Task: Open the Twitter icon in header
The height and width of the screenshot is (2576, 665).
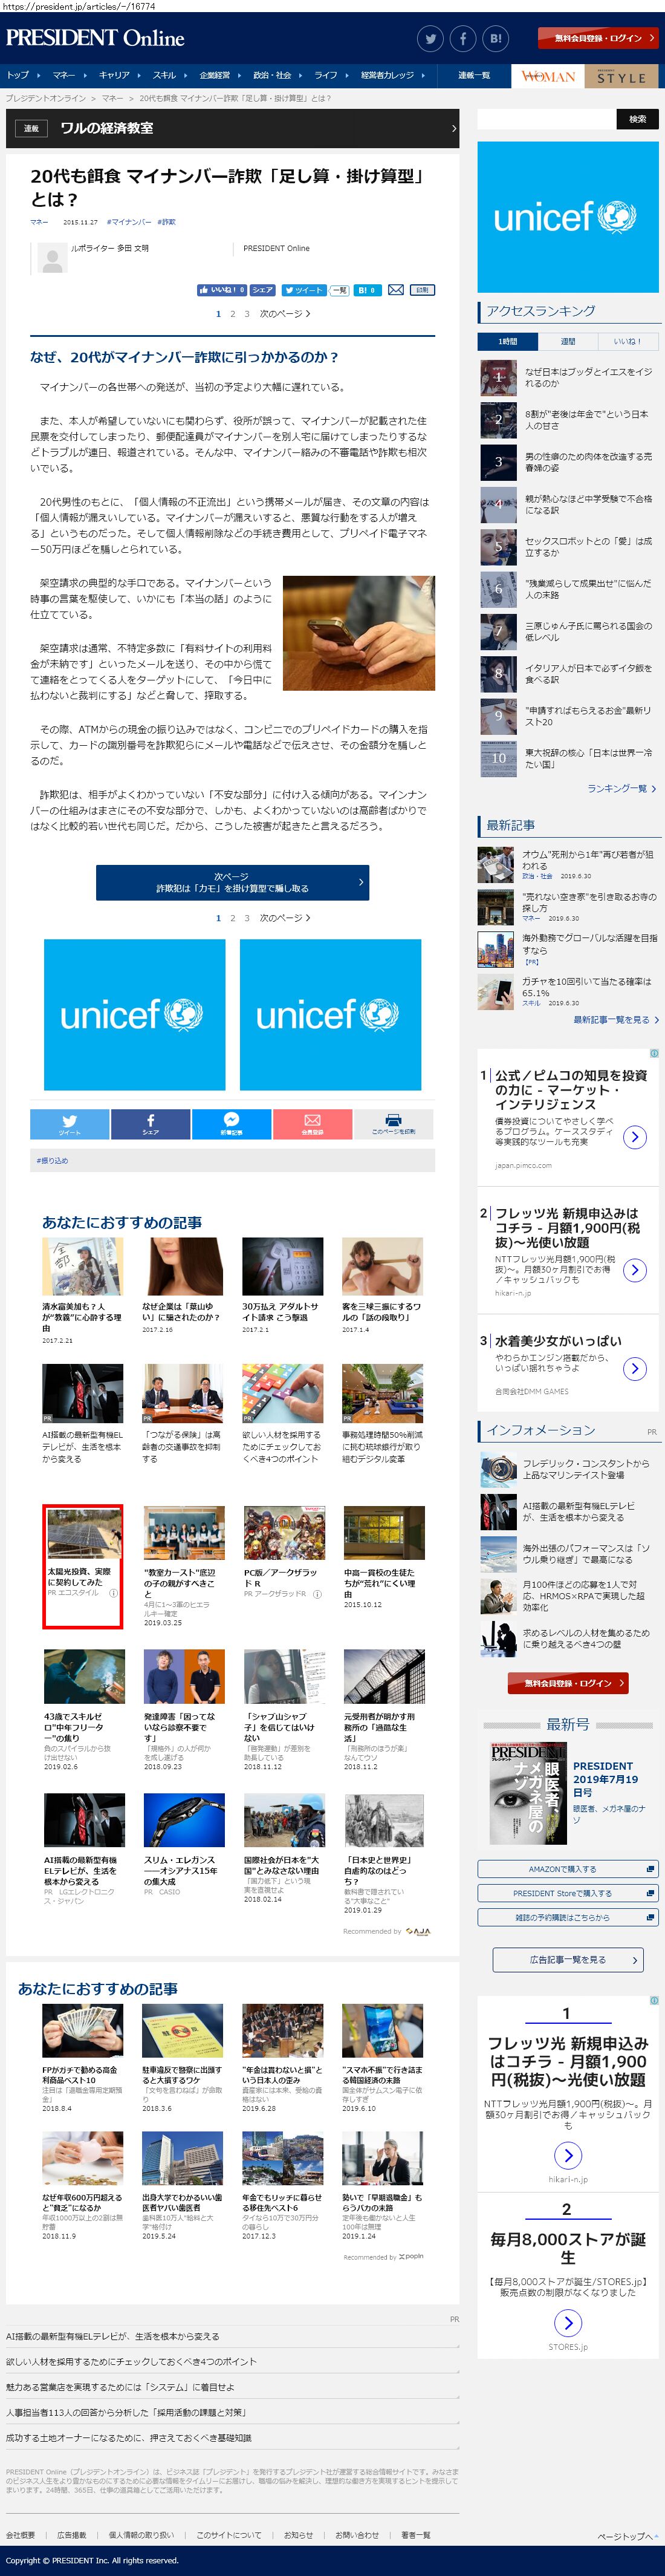Action: [x=431, y=39]
